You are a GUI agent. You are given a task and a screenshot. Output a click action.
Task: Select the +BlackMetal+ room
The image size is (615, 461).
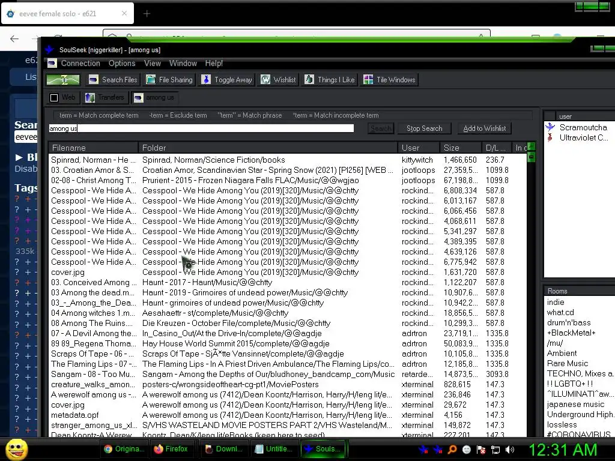tap(571, 333)
